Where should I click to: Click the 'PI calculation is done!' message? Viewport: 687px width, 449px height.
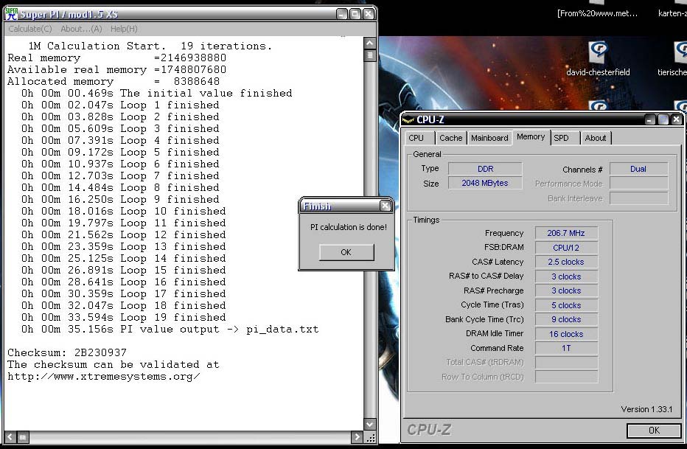(349, 227)
